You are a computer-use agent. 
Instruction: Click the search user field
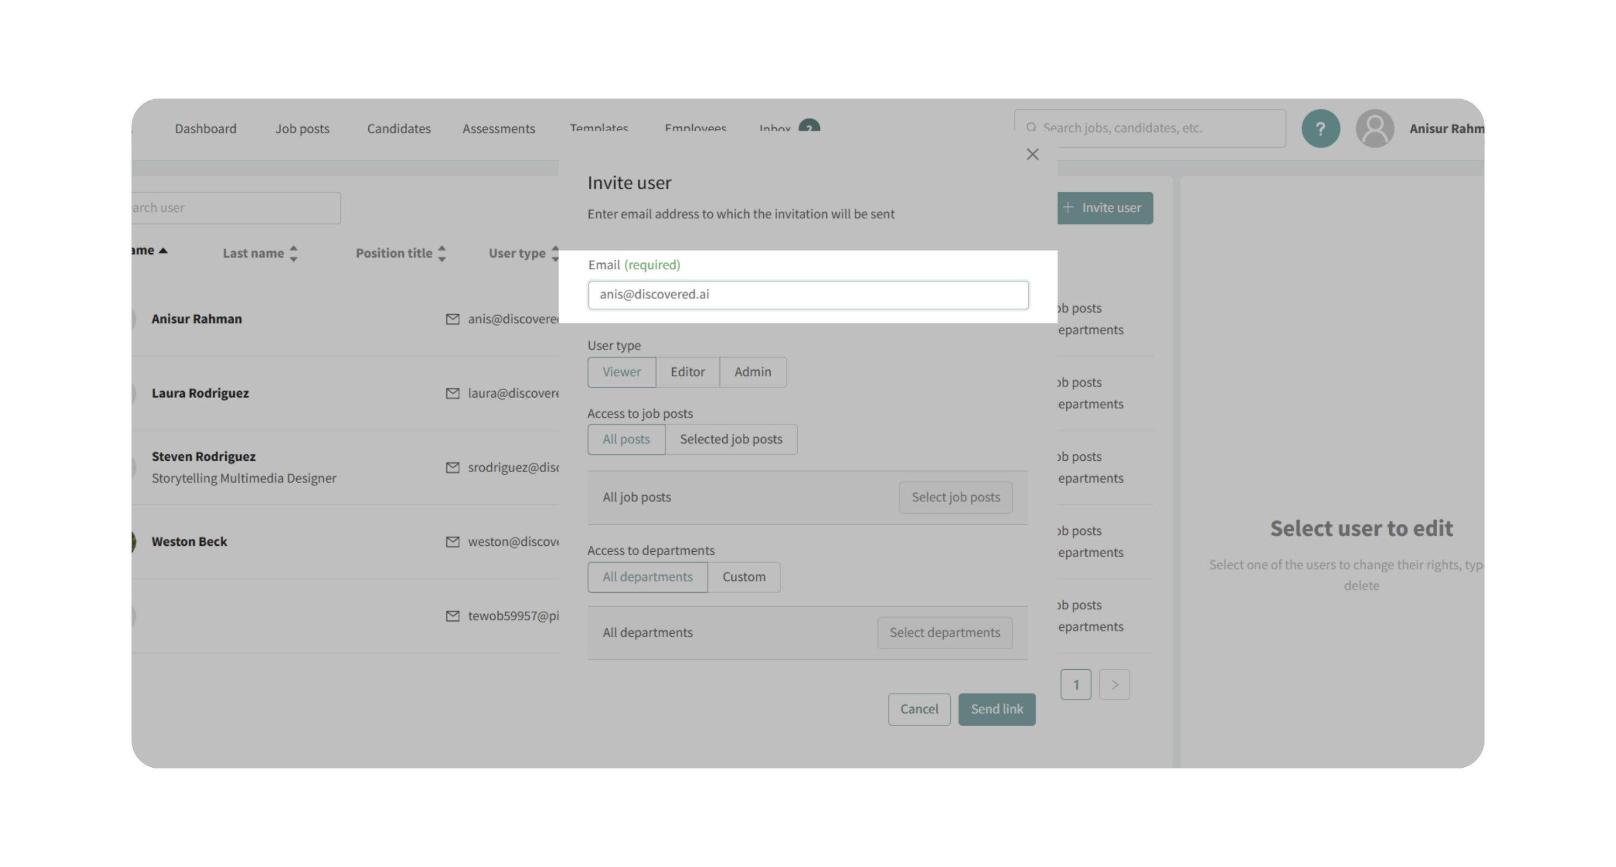tap(236, 207)
